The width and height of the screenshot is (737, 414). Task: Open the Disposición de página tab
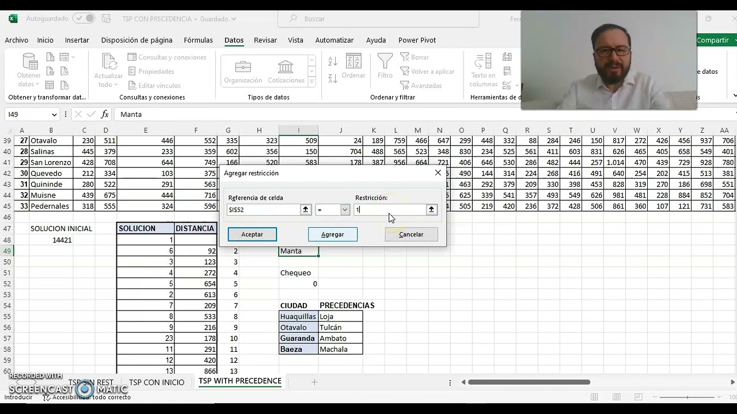pyautogui.click(x=137, y=40)
